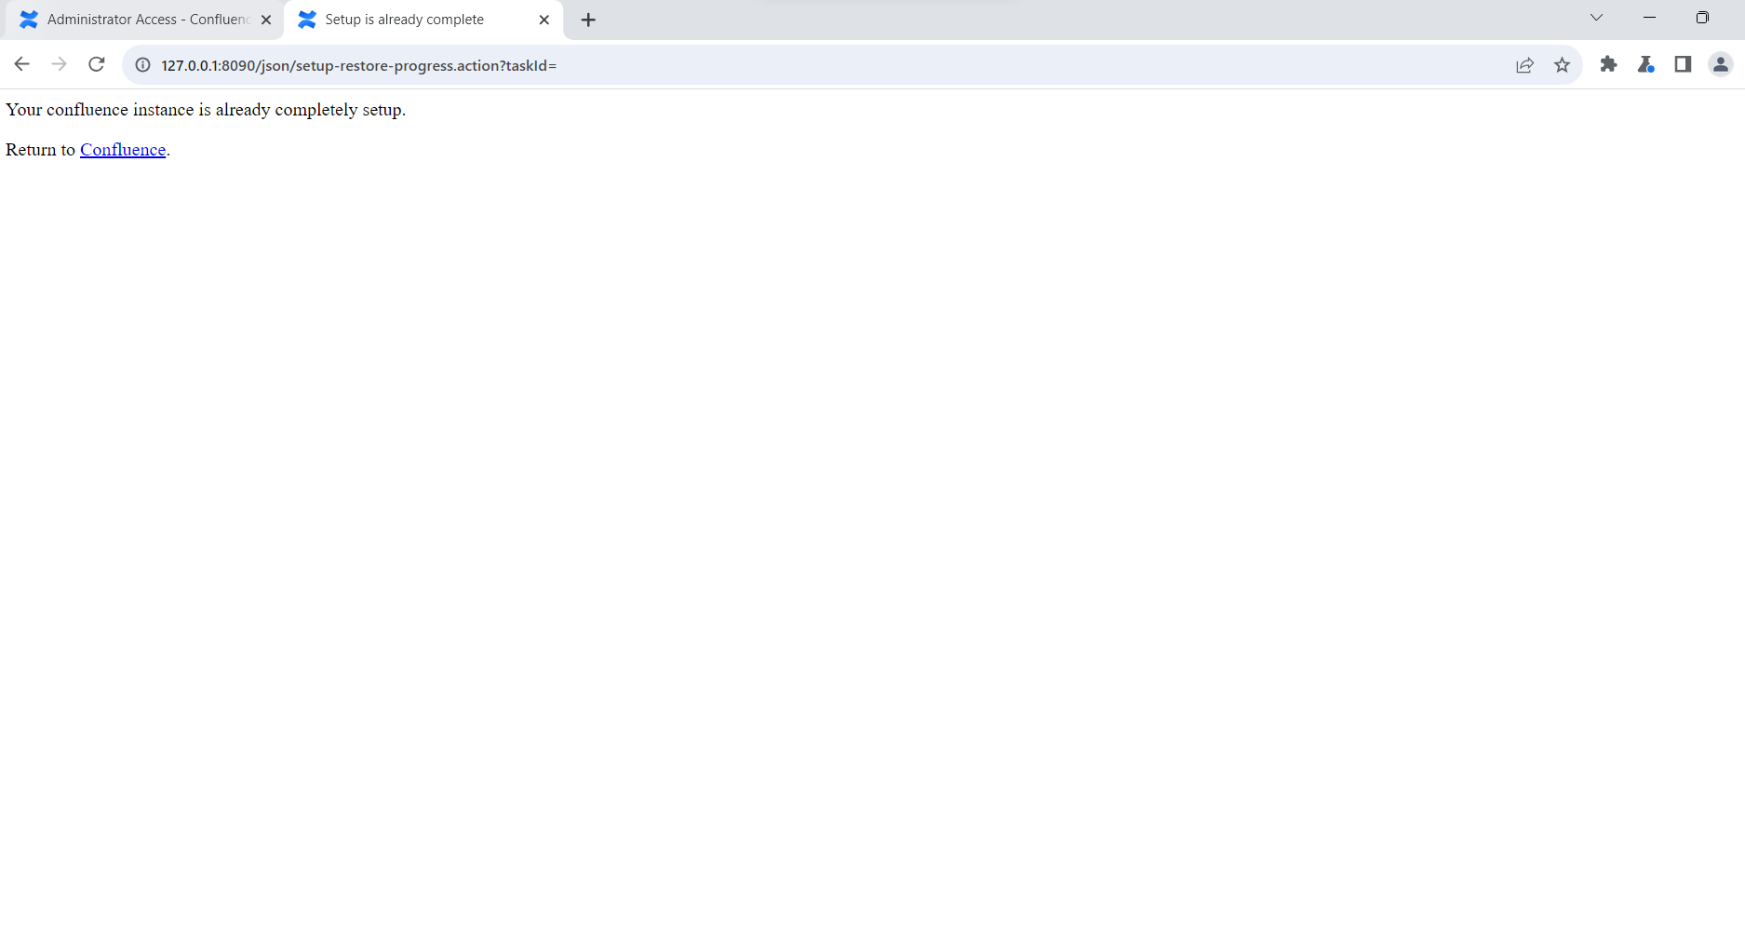Follow the Confluence link

[123, 150]
